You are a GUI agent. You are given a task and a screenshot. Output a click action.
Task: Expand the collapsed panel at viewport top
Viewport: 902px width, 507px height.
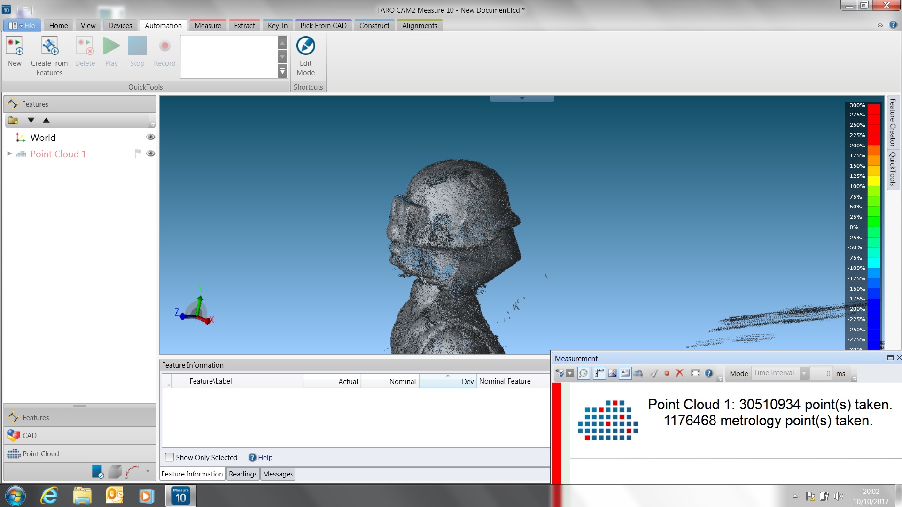[522, 99]
